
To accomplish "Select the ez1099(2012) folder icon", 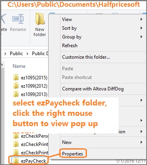I will point(16,86).
